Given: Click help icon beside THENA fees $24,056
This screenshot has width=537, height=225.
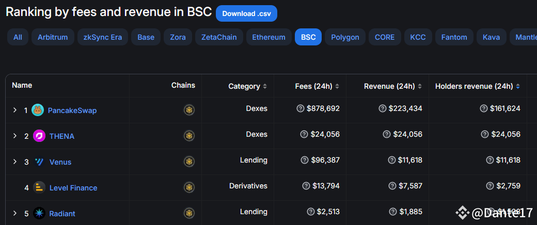Looking at the screenshot, I should click(304, 134).
